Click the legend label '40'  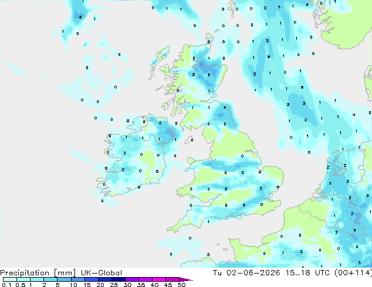(x=154, y=285)
